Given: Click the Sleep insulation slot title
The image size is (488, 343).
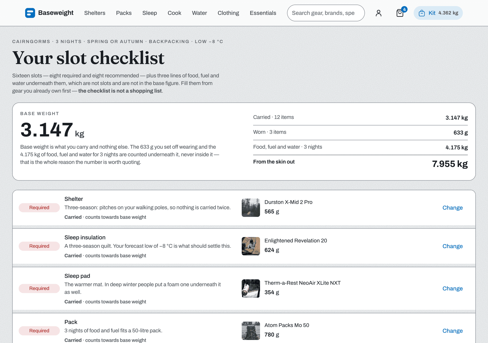Looking at the screenshot, I should pyautogui.click(x=85, y=238).
